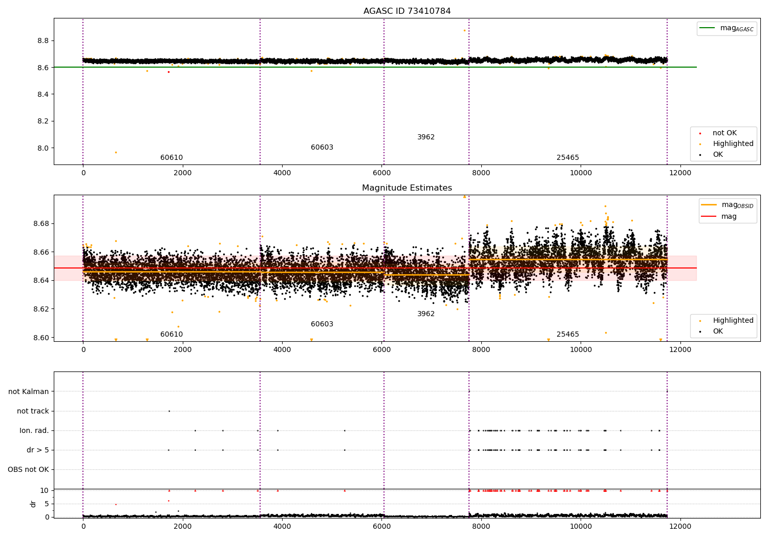Click the red marker beside 'not OK' legend entry
768x538 pixels.
700,133
